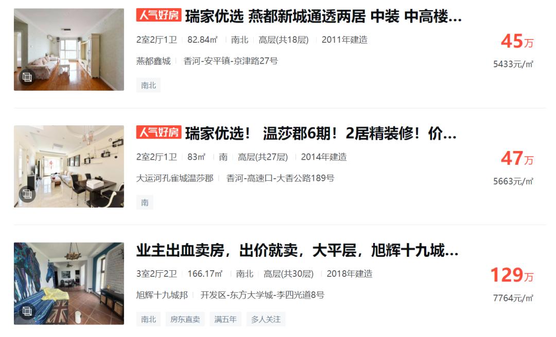Viewport: 556px width, 337px height.
Task: Click the 旭辉十九城 living room thumbnail
Action: [69, 284]
